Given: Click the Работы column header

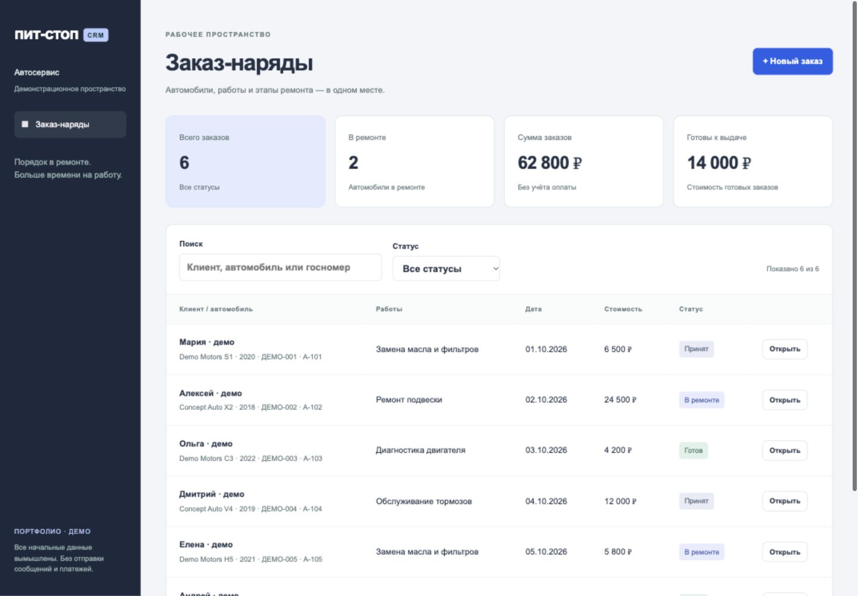Looking at the screenshot, I should (389, 309).
